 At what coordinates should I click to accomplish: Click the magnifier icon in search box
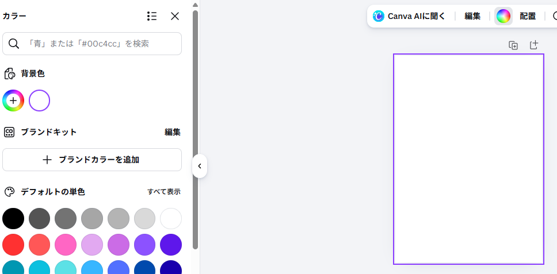14,44
